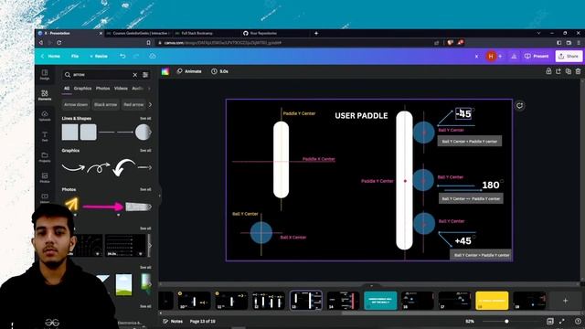Image resolution: width=585 pixels, height=329 pixels.
Task: Switch to the Graphics results tab
Action: click(82, 89)
